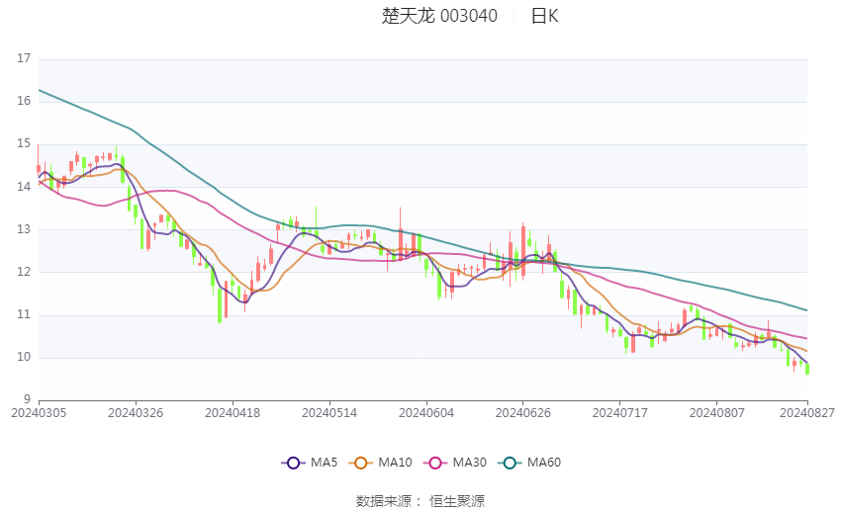This screenshot has height=511, width=841.
Task: Click the pink MA30 legend circle icon
Action: (434, 463)
